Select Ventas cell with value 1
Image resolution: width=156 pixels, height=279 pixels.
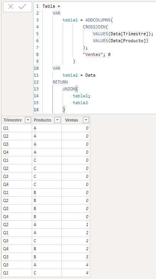point(76,225)
